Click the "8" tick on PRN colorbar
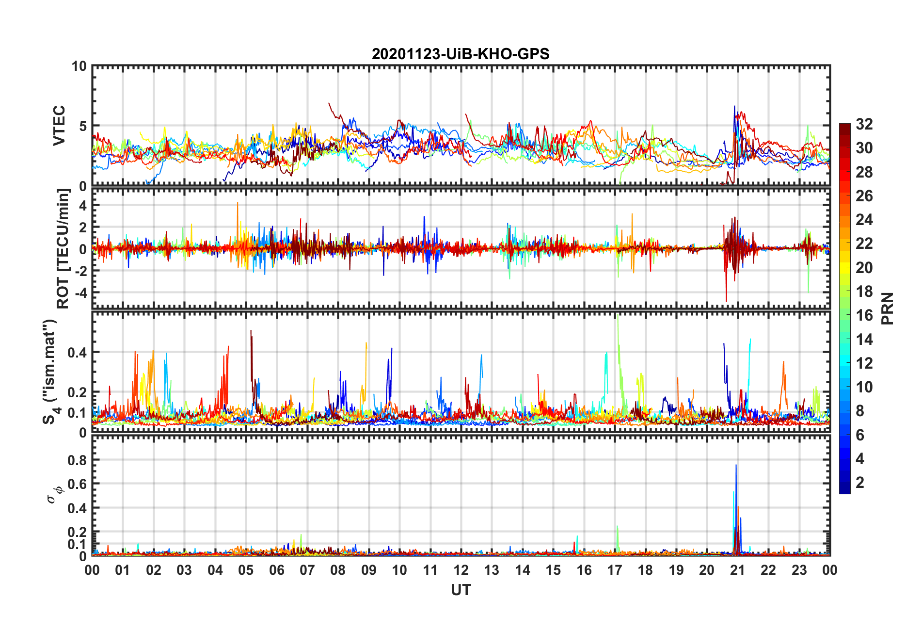Screen dimensions: 922x617 860,411
